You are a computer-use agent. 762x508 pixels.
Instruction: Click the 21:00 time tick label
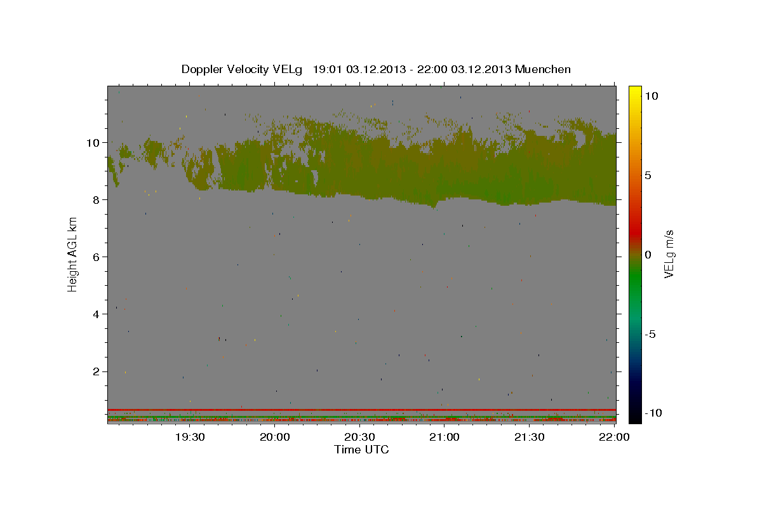444,438
